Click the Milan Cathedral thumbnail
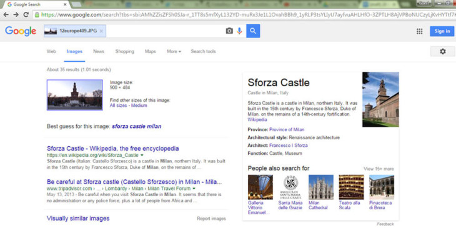This screenshot has height=228, width=456. pyautogui.click(x=321, y=187)
